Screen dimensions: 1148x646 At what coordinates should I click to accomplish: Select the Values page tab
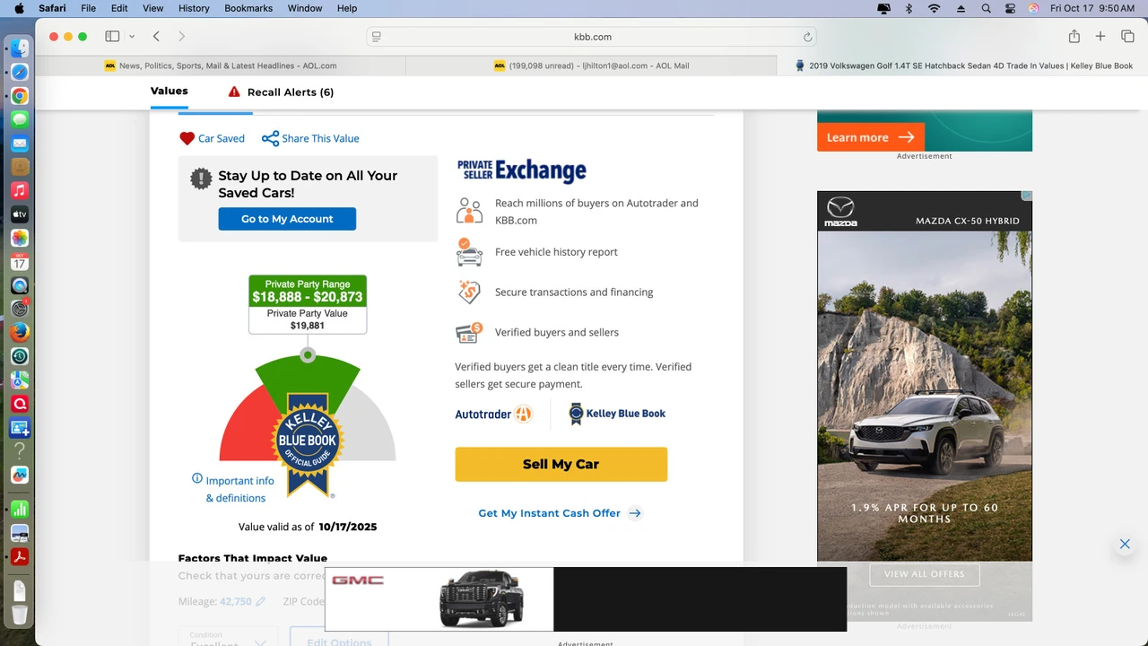point(170,92)
